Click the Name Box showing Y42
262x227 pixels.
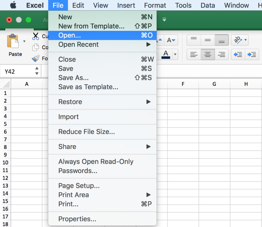17,72
